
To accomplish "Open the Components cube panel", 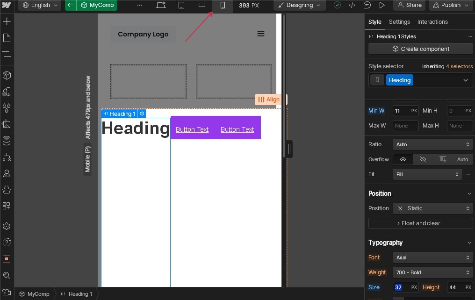I will [x=7, y=75].
